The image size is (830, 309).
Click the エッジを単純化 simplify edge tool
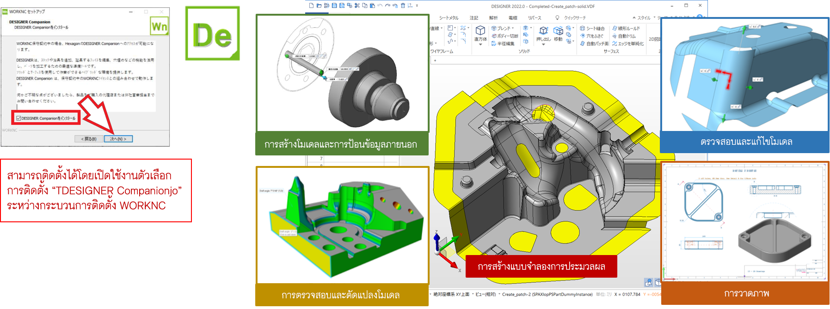click(x=628, y=43)
